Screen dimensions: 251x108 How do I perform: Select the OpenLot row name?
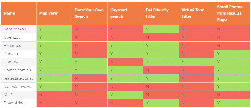[x=19, y=37]
